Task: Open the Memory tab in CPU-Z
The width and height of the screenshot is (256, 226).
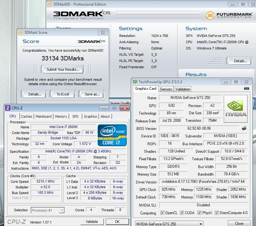Action: click(61, 116)
